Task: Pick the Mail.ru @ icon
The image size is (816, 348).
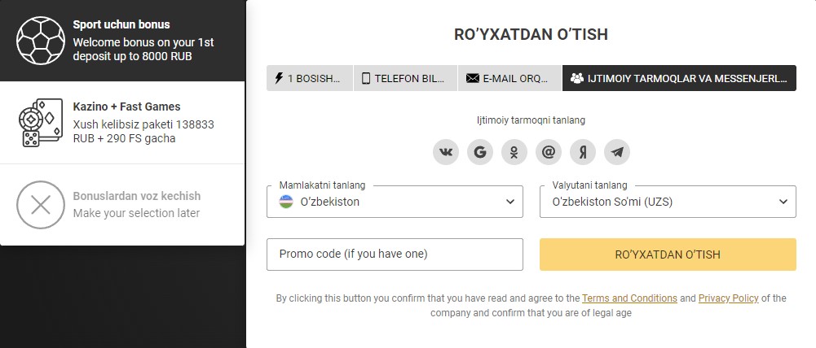Action: [x=549, y=152]
